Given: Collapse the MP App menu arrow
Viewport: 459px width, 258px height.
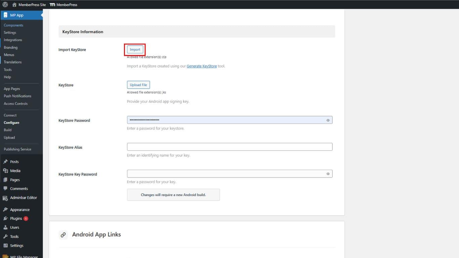Looking at the screenshot, I should coord(41,15).
